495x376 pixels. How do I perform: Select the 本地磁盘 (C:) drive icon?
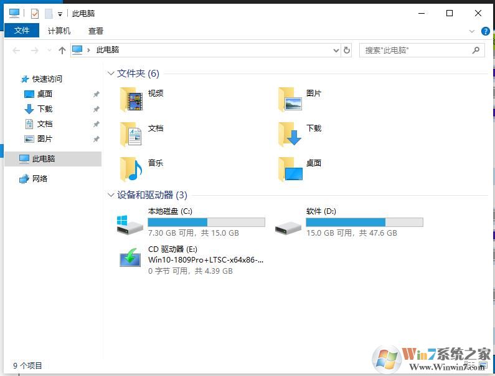pyautogui.click(x=130, y=224)
